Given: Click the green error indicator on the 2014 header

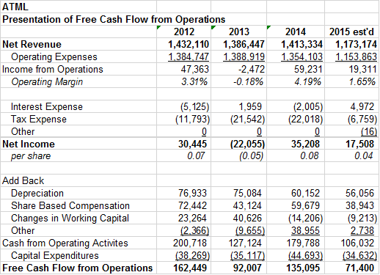Looking at the screenshot, I should point(268,27).
